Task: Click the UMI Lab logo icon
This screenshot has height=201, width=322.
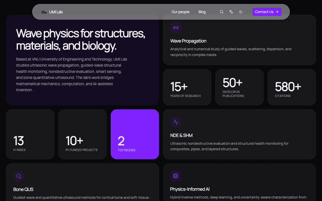Action: click(44, 12)
